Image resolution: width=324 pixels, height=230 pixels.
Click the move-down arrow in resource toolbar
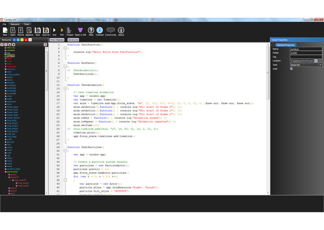click(x=14, y=45)
